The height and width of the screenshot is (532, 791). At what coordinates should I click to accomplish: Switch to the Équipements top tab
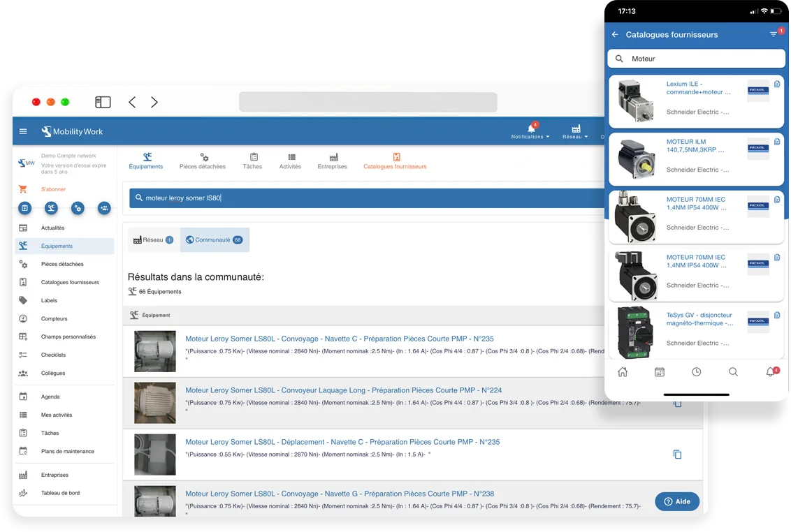[146, 161]
